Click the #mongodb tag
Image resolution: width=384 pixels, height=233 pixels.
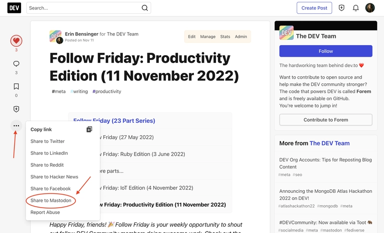click(x=327, y=206)
